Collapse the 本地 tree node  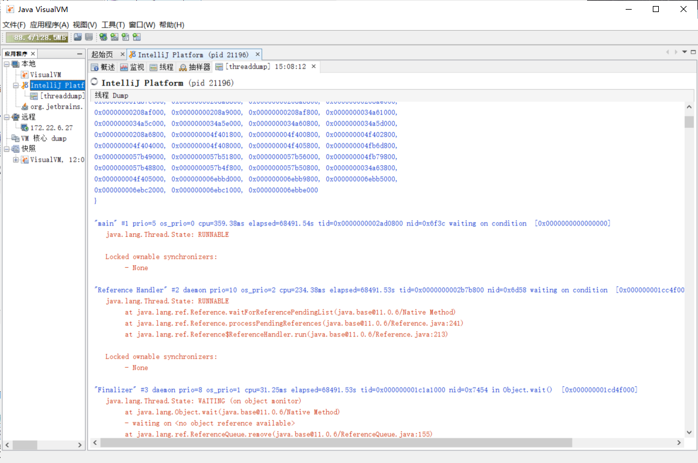click(7, 64)
